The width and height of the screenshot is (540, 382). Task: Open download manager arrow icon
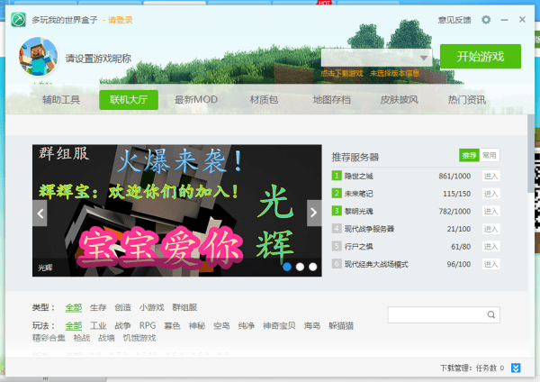pyautogui.click(x=516, y=368)
